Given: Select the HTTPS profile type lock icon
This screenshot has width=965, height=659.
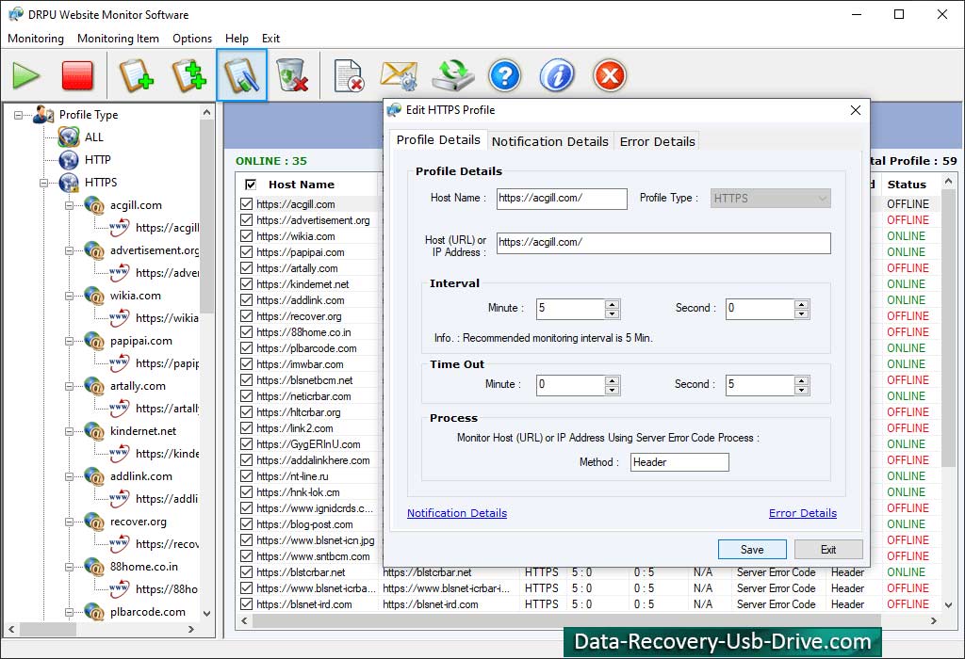Looking at the screenshot, I should (69, 183).
